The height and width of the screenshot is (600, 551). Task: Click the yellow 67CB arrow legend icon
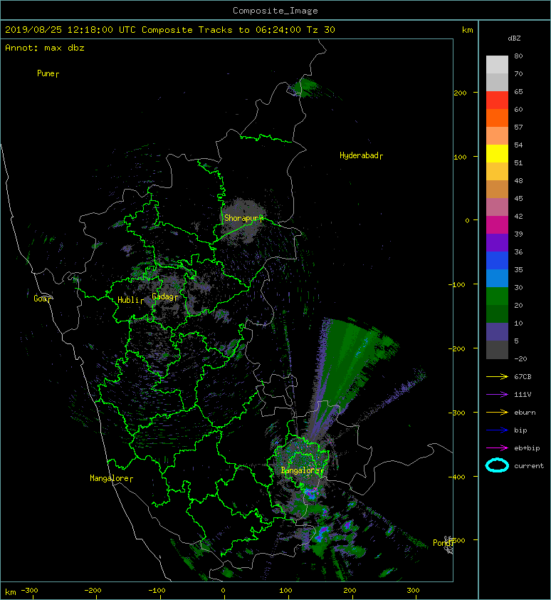(497, 377)
